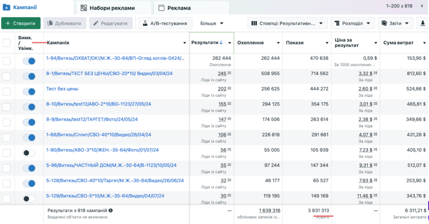Image resolution: width=429 pixels, height=224 pixels.
Task: Open Охоплення column dropdown arrow
Action: 278,43
